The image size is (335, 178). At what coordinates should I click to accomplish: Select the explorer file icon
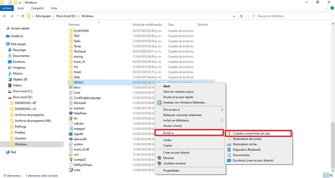coord(71,108)
